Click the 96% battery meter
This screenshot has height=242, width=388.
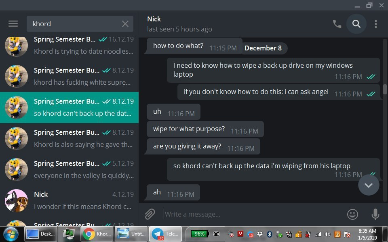(x=200, y=234)
